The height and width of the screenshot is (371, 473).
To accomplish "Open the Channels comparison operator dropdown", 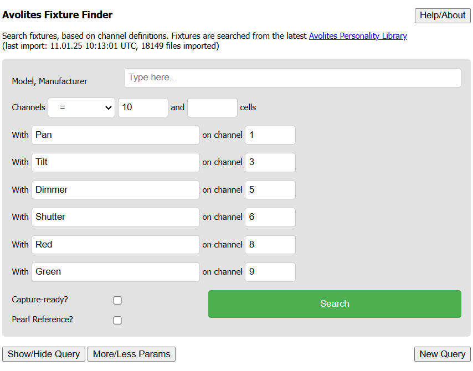I will pyautogui.click(x=81, y=107).
